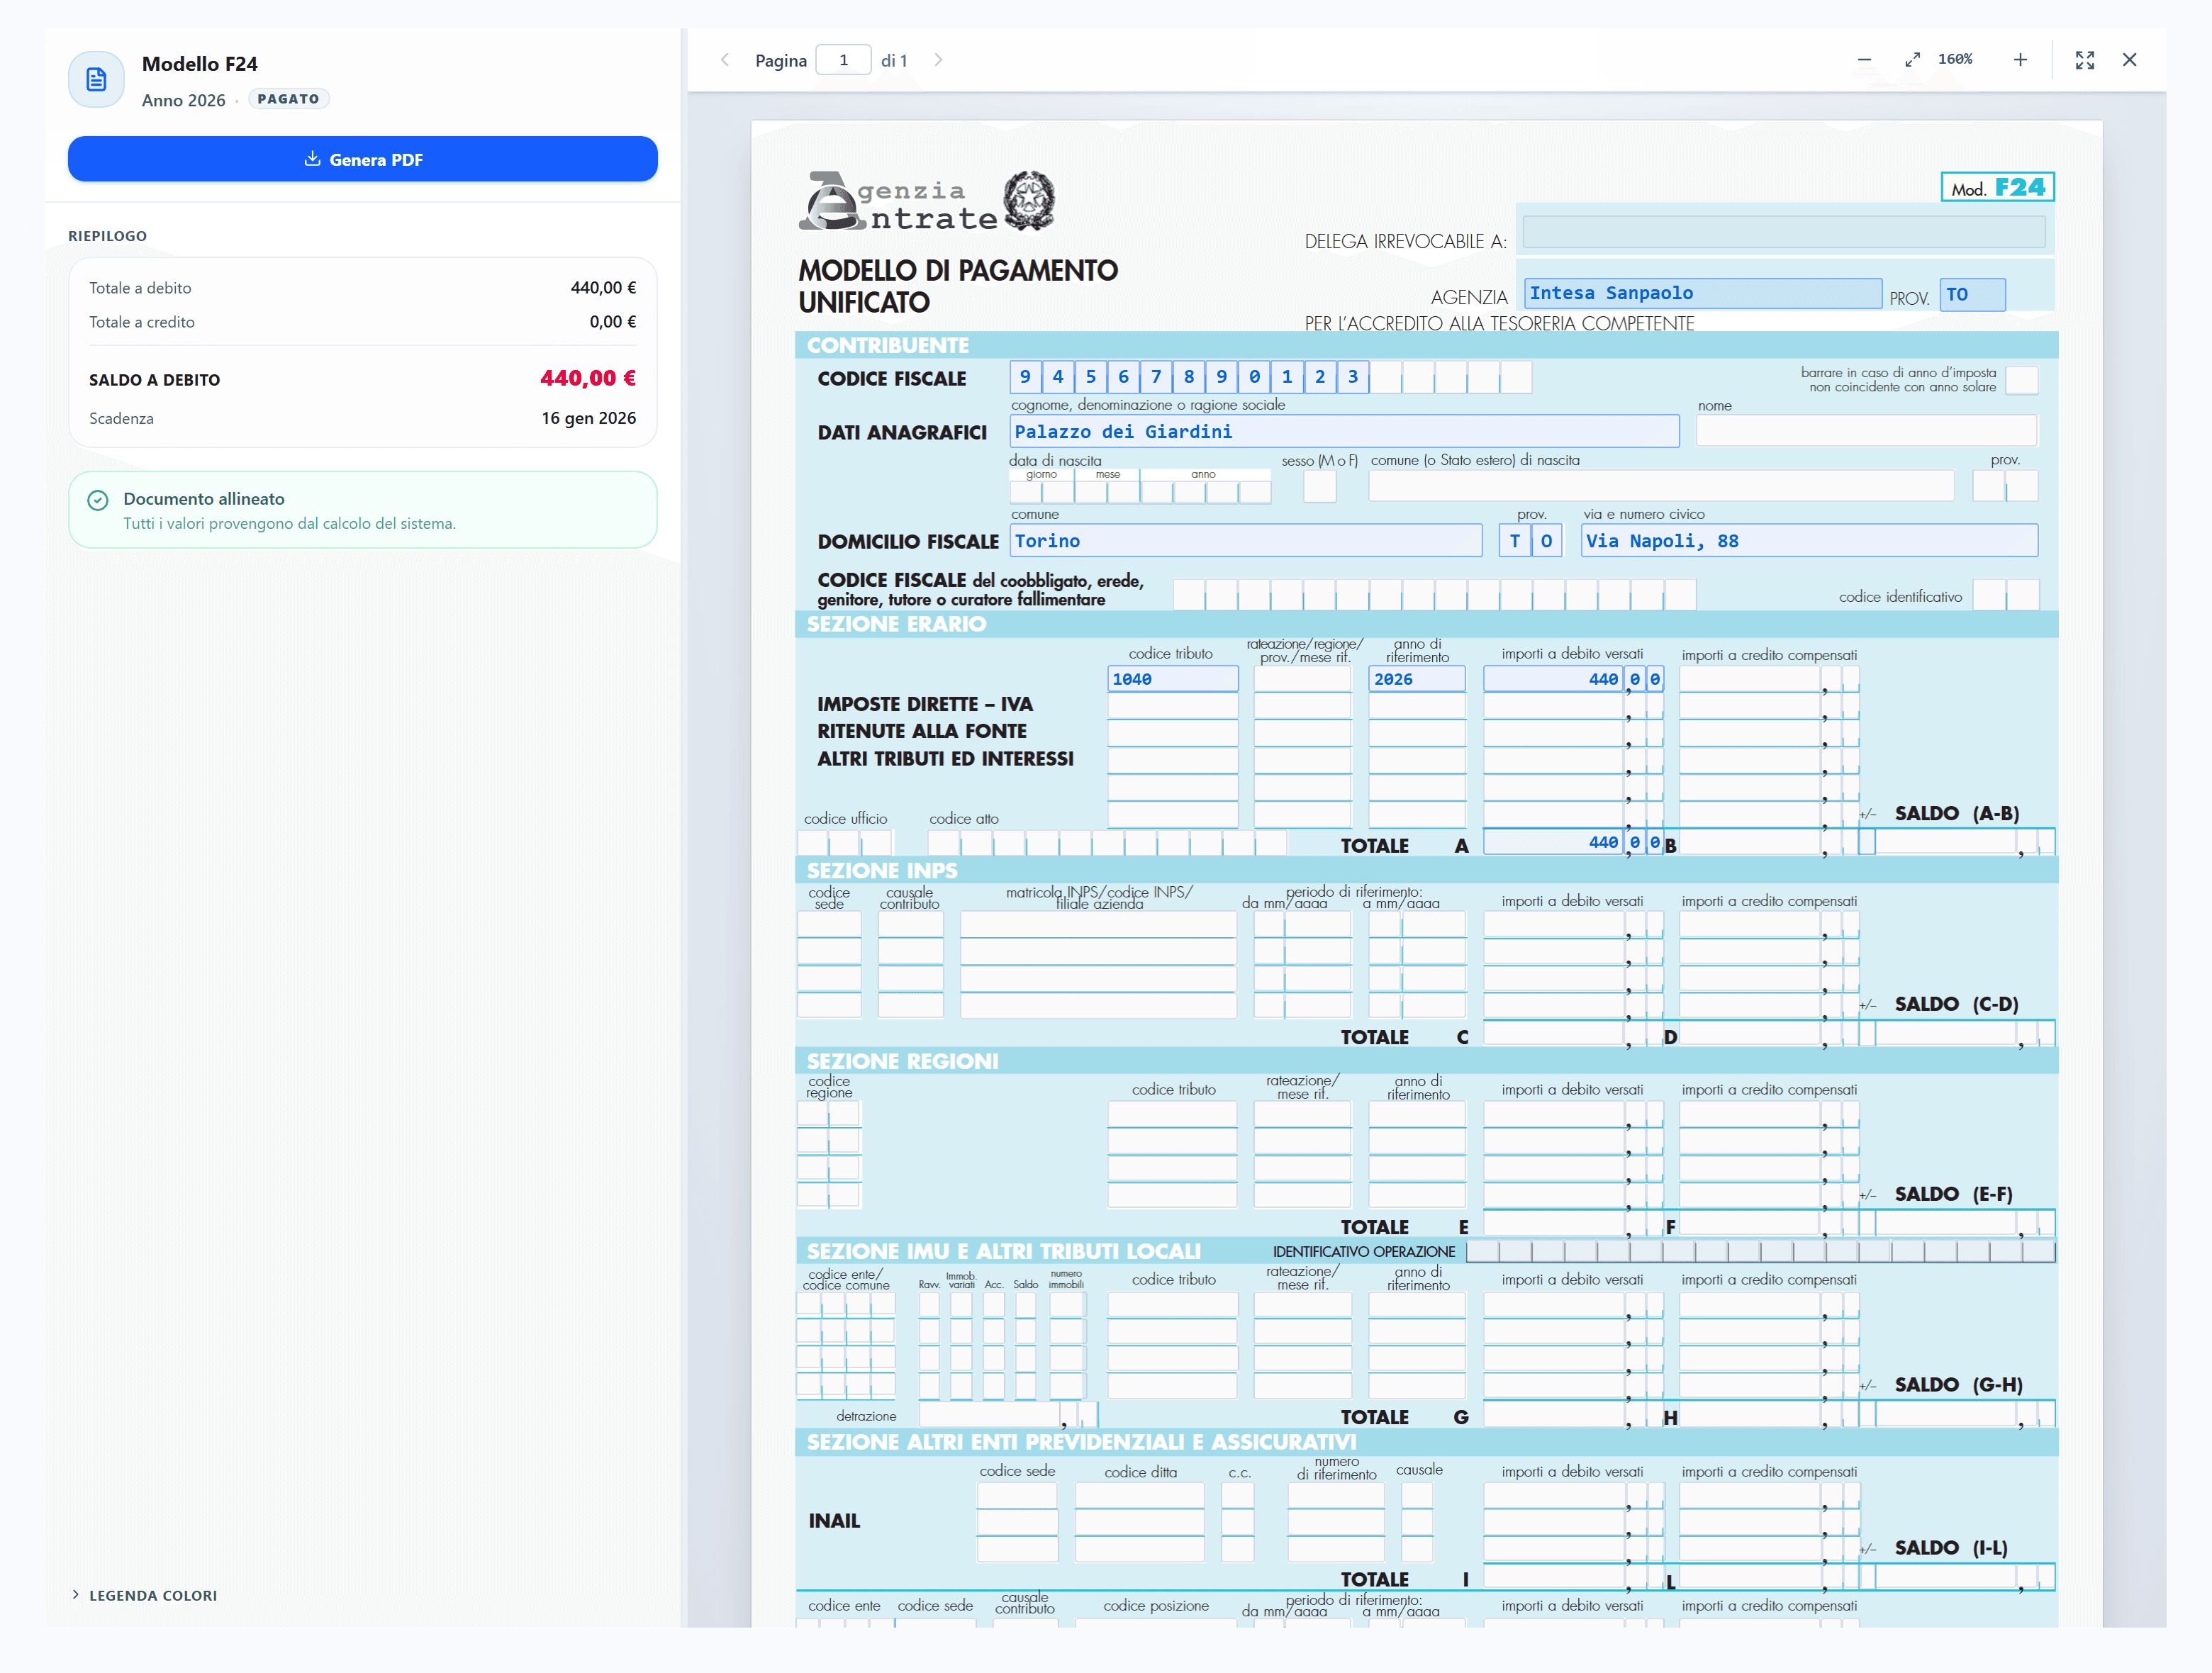
Task: Click the download icon in Genera PDF
Action: [x=313, y=159]
